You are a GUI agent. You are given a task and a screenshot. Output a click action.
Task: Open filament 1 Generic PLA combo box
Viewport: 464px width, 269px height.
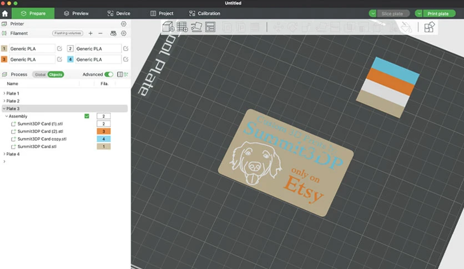pyautogui.click(x=32, y=48)
